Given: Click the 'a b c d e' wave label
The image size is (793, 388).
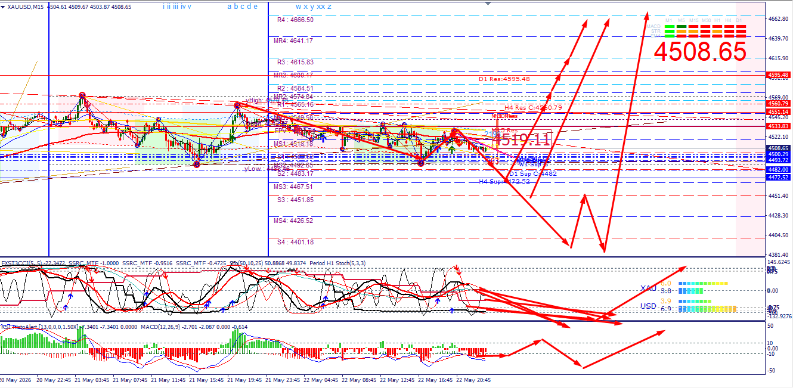Looking at the screenshot, I should pyautogui.click(x=243, y=7).
